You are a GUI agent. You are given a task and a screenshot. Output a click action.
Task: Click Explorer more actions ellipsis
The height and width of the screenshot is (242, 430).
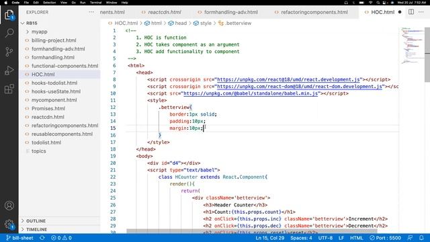point(91,12)
